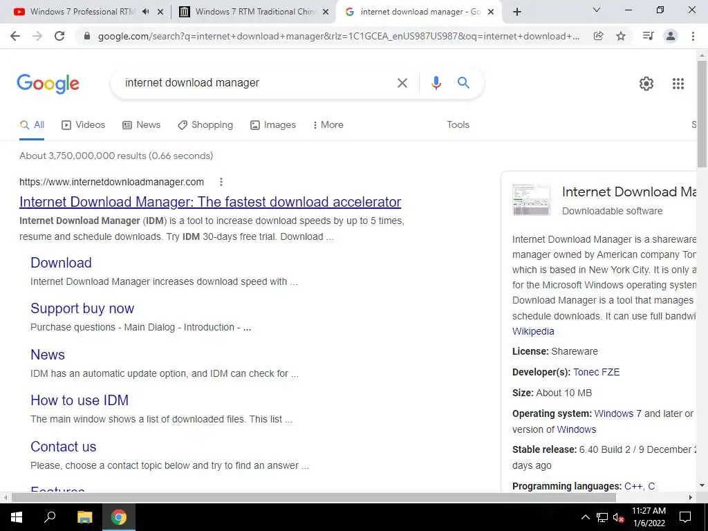Screen dimensions: 708x531
Task: Open the Tonec FZE developer link
Action: click(596, 372)
